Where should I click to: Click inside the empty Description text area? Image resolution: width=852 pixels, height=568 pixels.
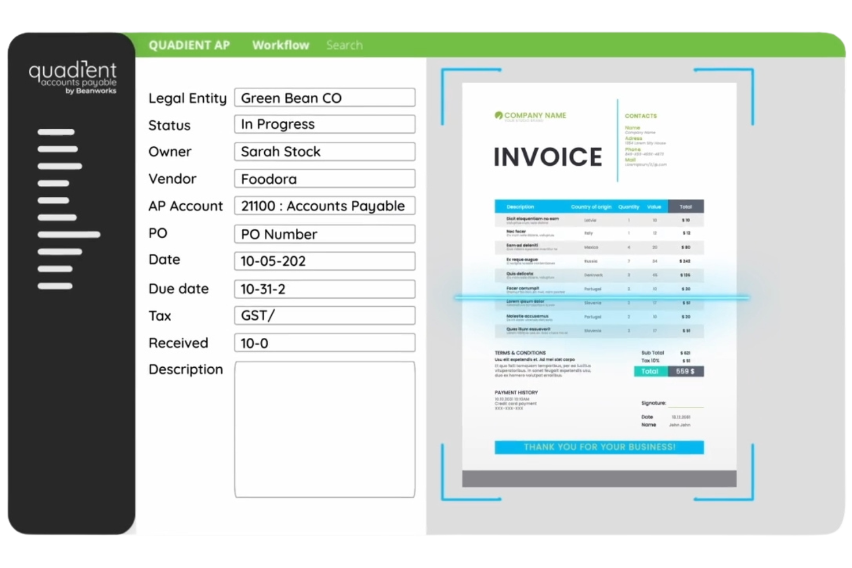click(324, 429)
